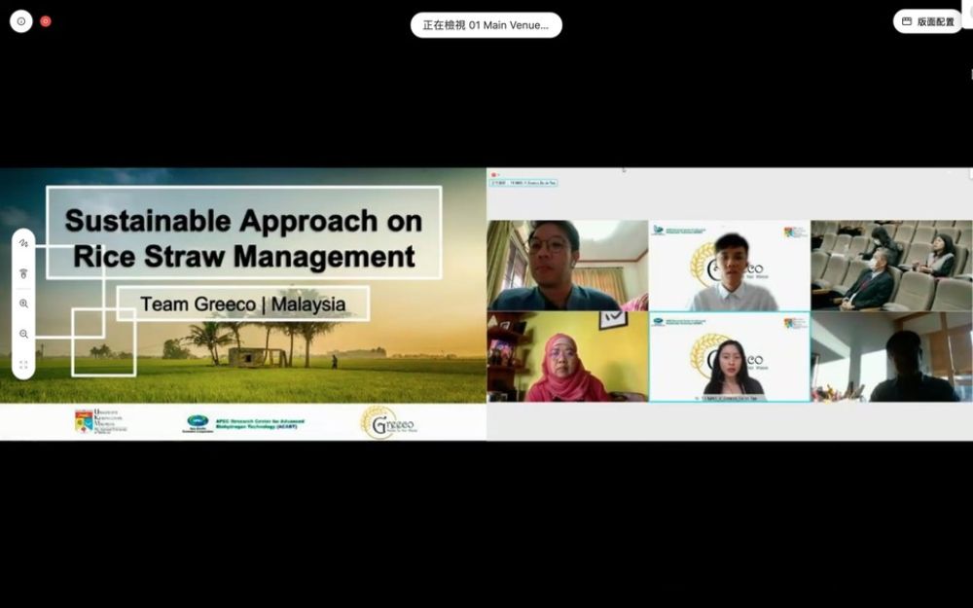Click the slide title "Sustainable Approach on Rice Straw Management"
Screen dimensions: 973x608
243,238
